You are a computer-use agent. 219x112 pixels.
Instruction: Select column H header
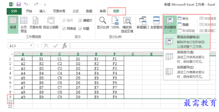[151, 54]
